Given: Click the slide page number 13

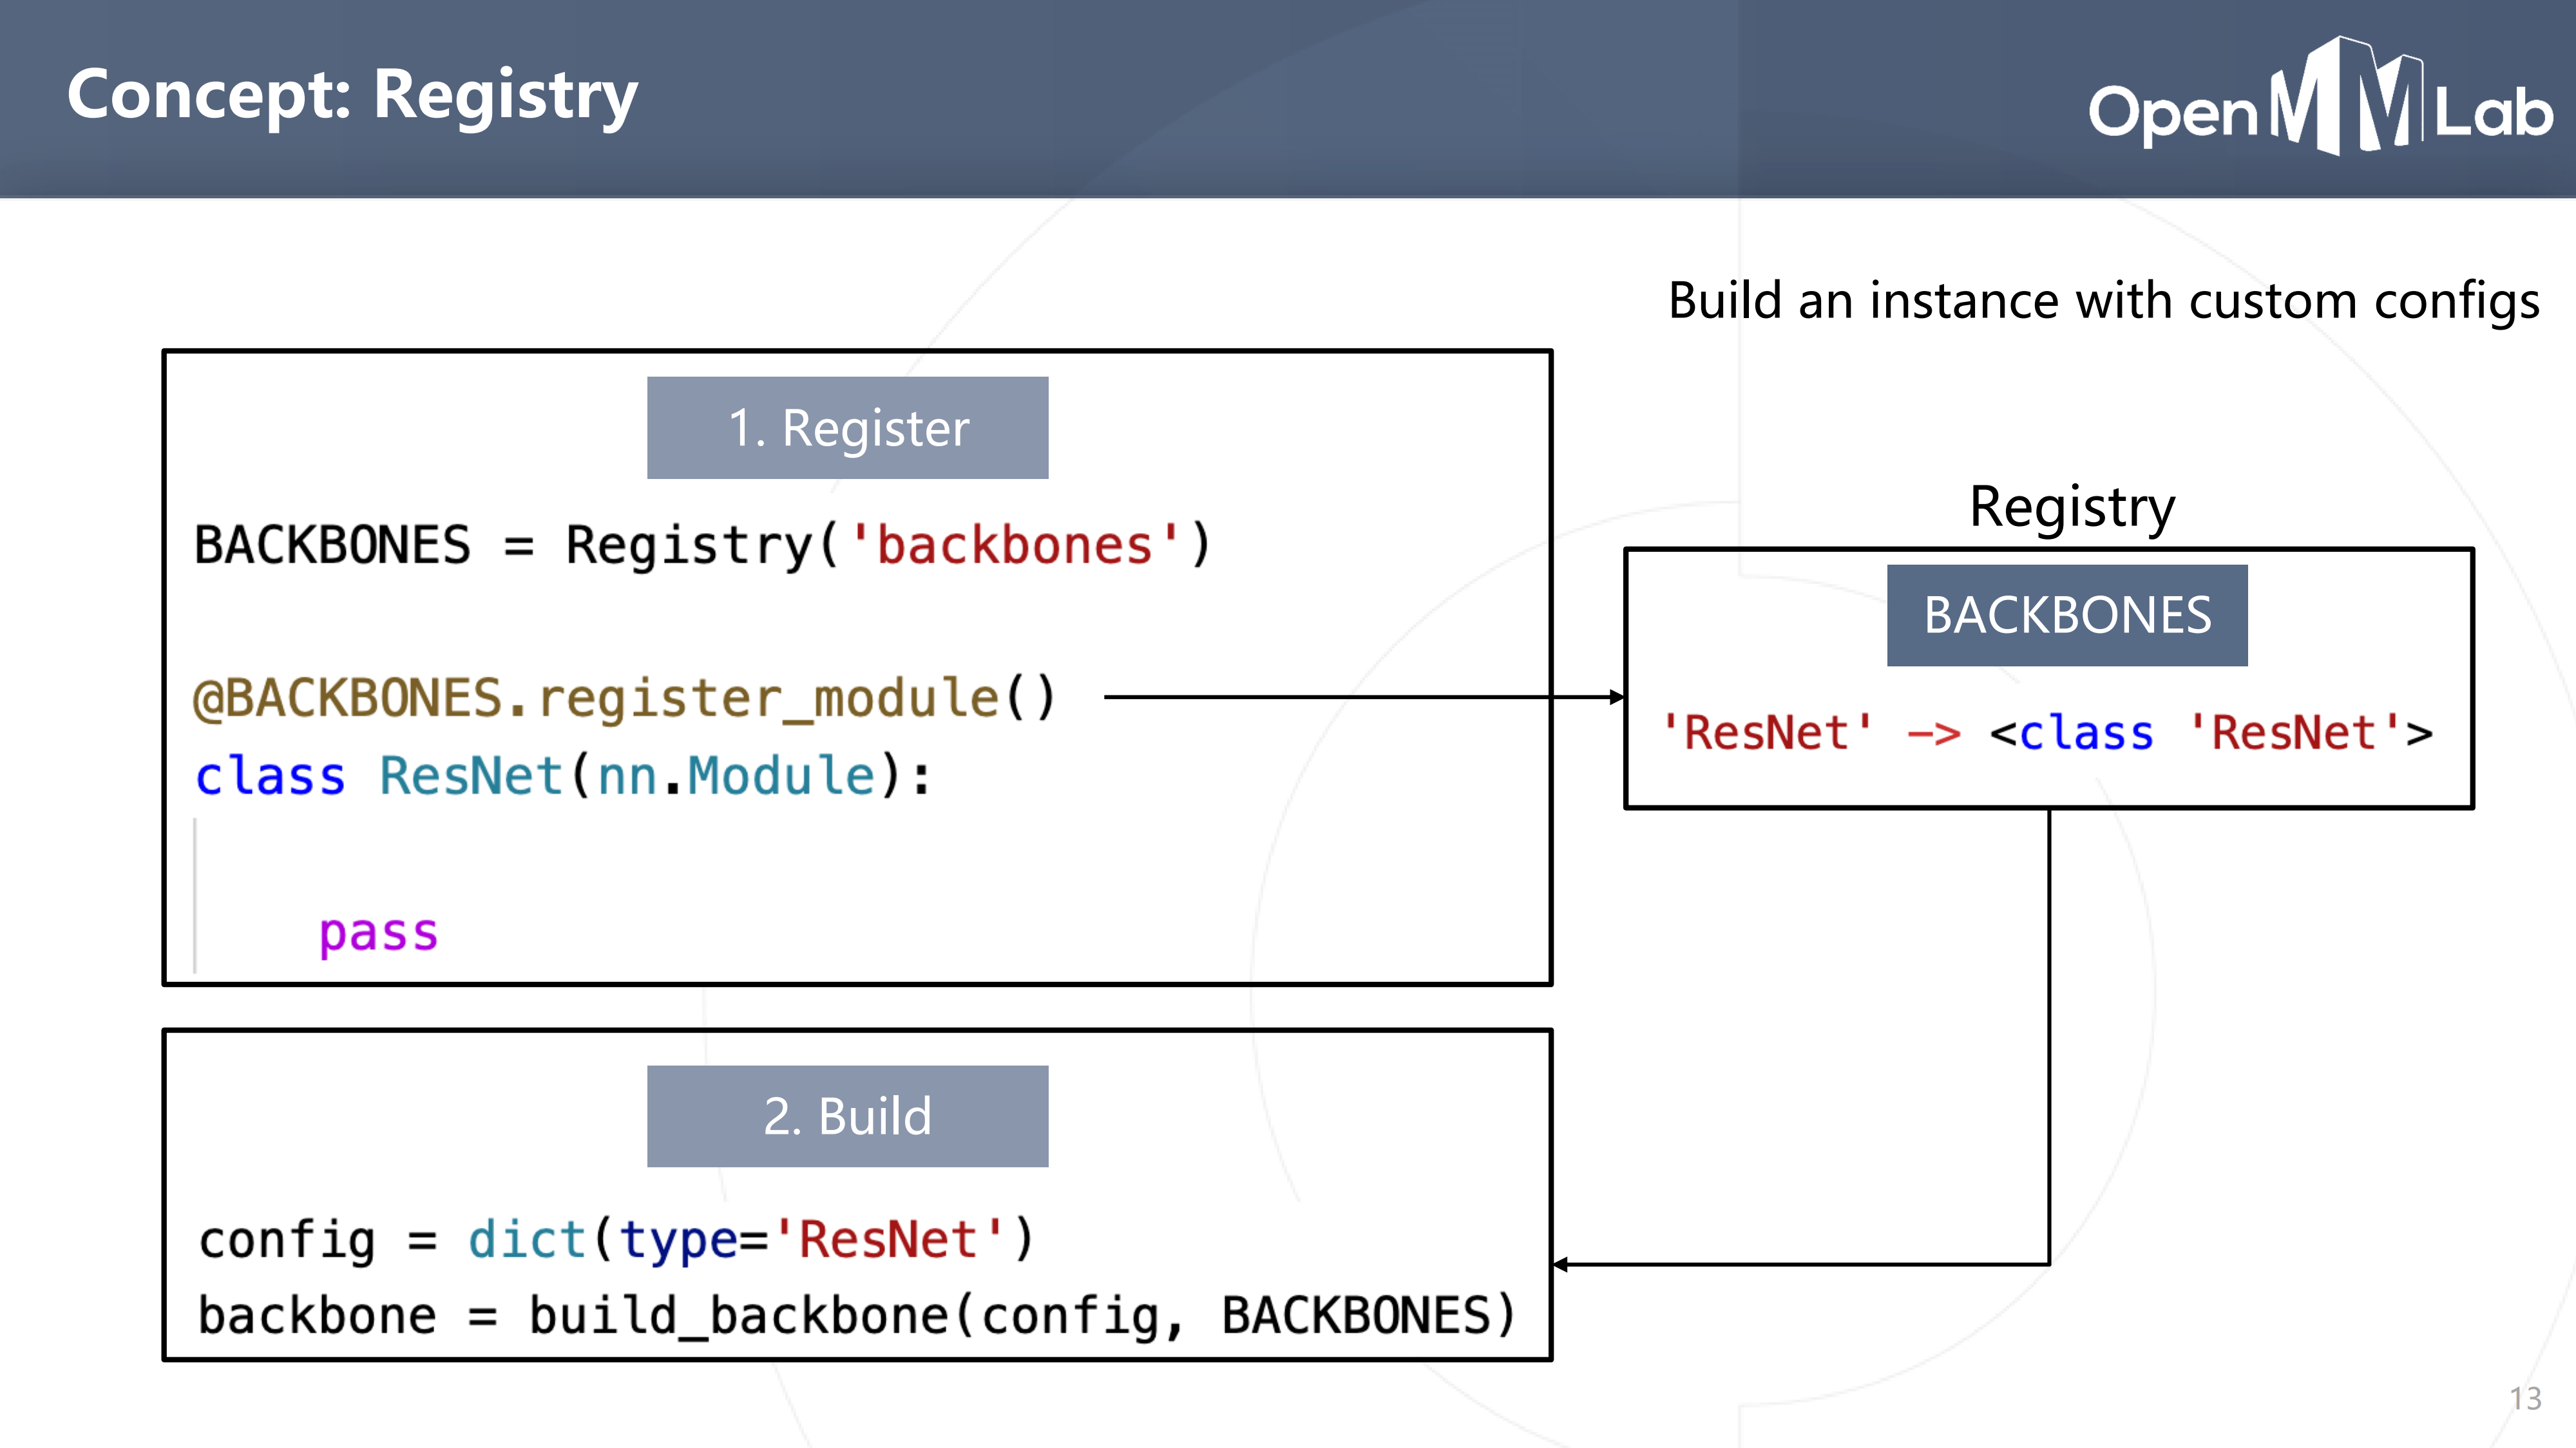Looking at the screenshot, I should [2525, 1398].
